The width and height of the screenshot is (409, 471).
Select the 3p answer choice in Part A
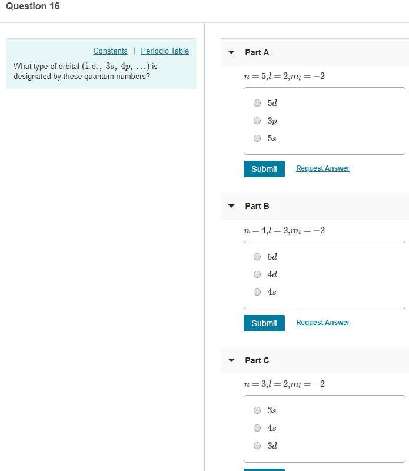(257, 121)
